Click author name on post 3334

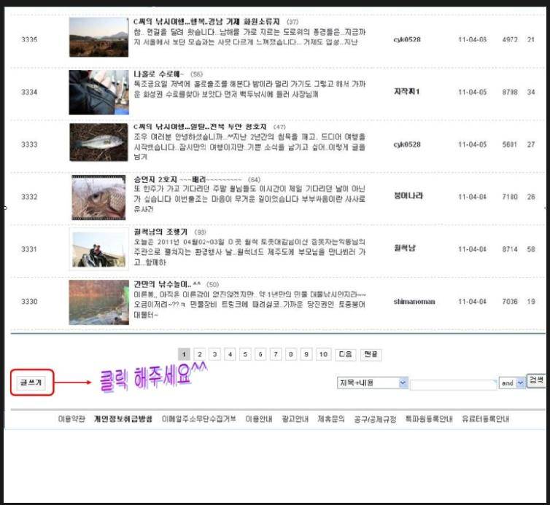(x=407, y=92)
